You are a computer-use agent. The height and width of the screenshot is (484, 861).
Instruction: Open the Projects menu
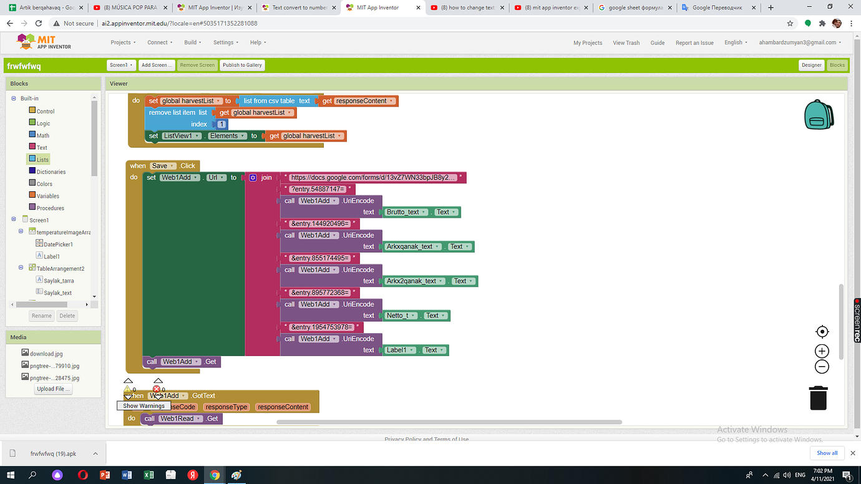point(123,42)
